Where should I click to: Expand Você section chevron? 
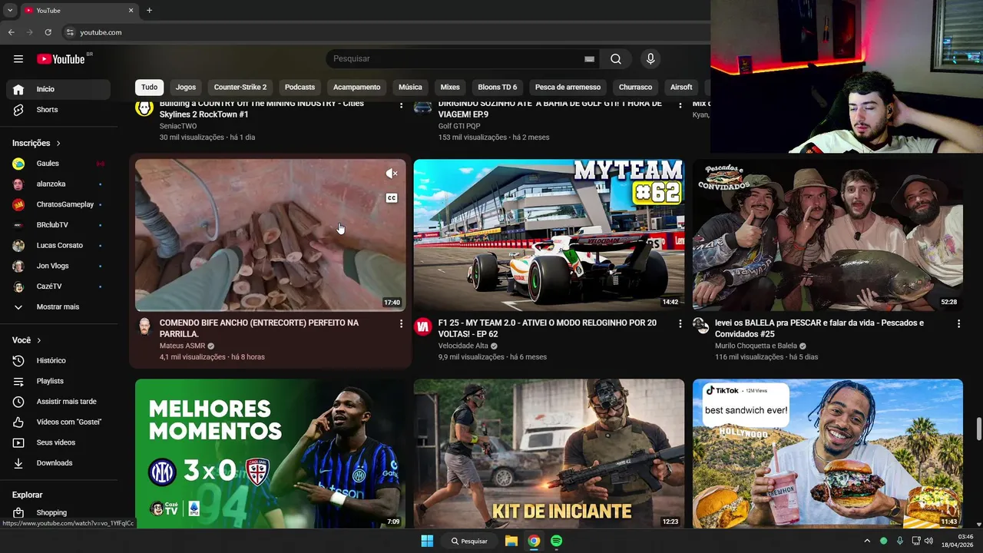coord(39,340)
